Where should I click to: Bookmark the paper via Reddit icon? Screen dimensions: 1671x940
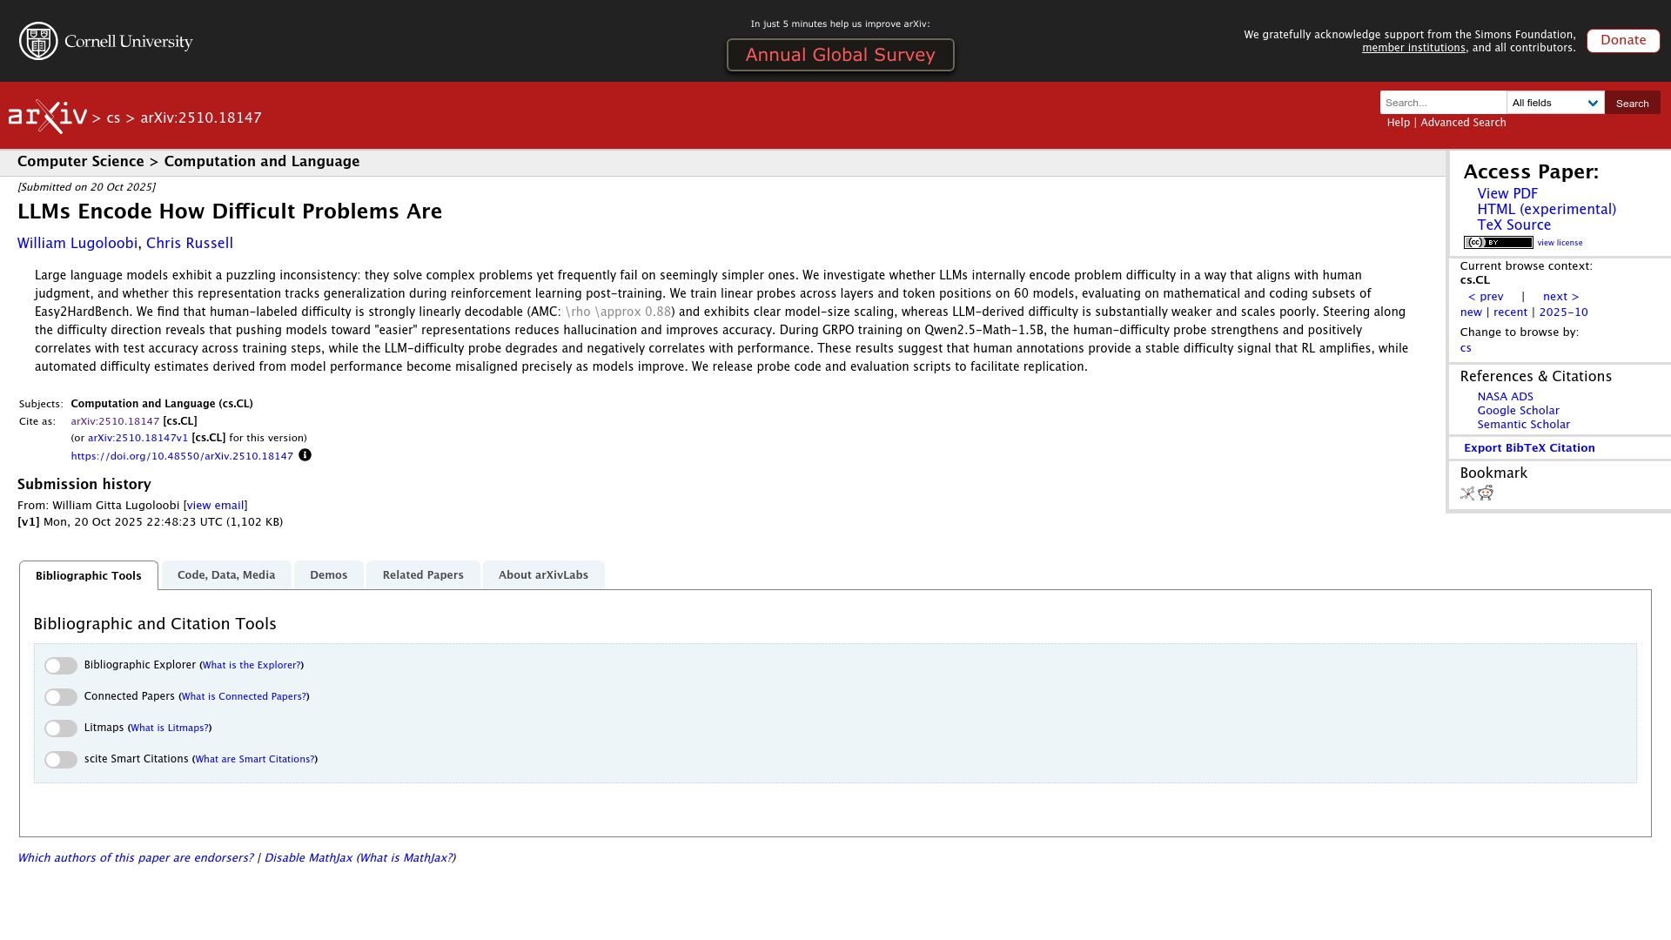coord(1486,493)
